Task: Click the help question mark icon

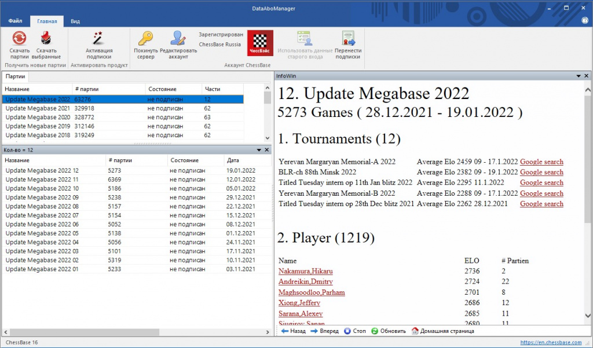Action: (584, 20)
